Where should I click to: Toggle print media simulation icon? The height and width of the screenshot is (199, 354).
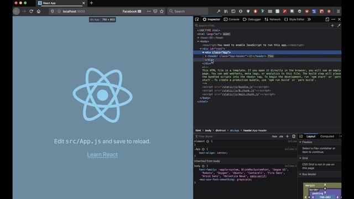(x=294, y=137)
